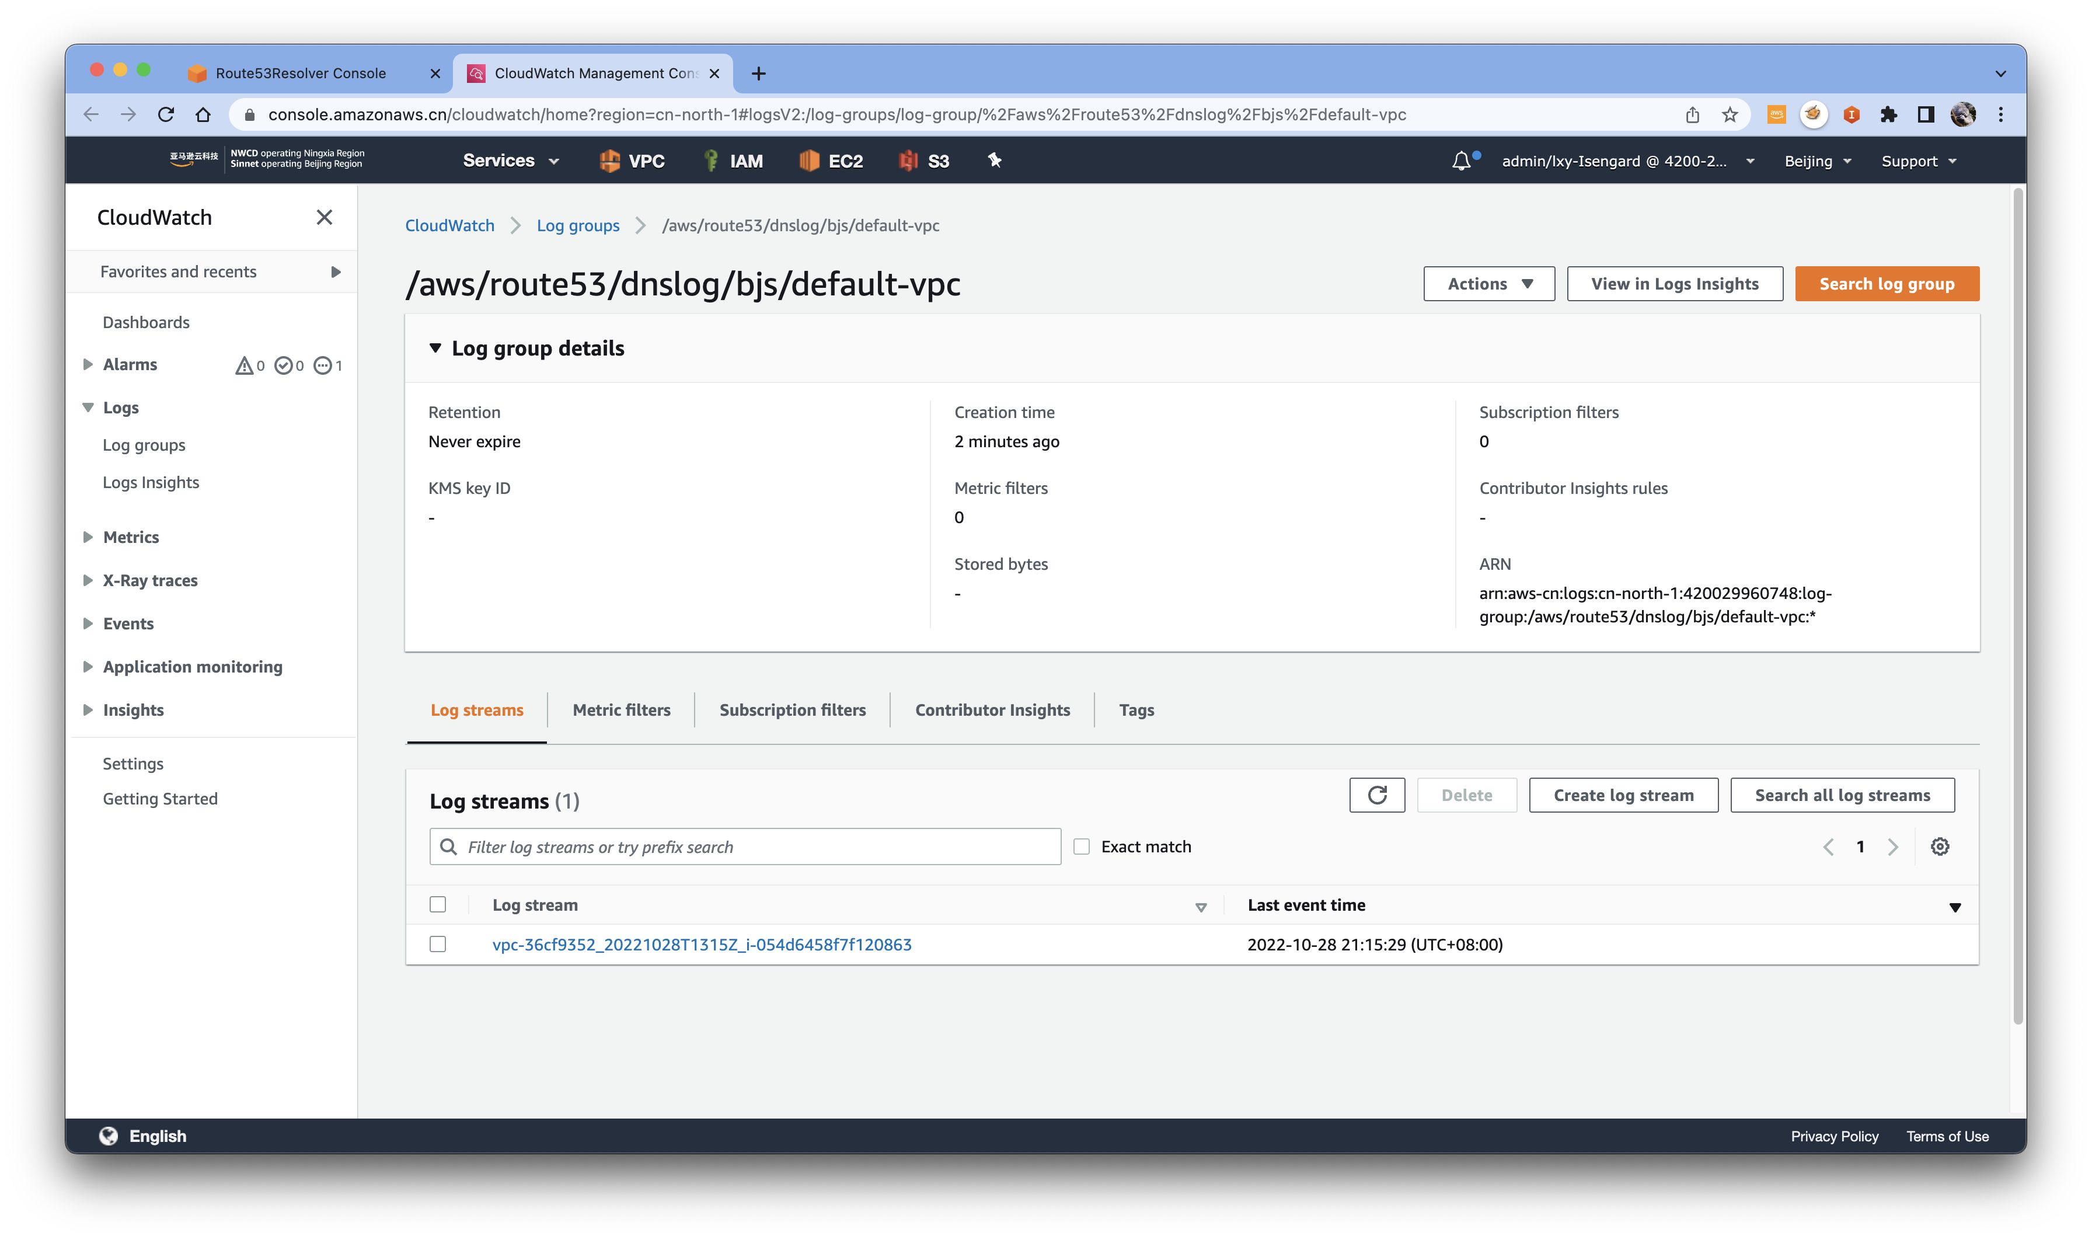Click the filter log streams search field
The height and width of the screenshot is (1240, 2092).
tap(745, 847)
